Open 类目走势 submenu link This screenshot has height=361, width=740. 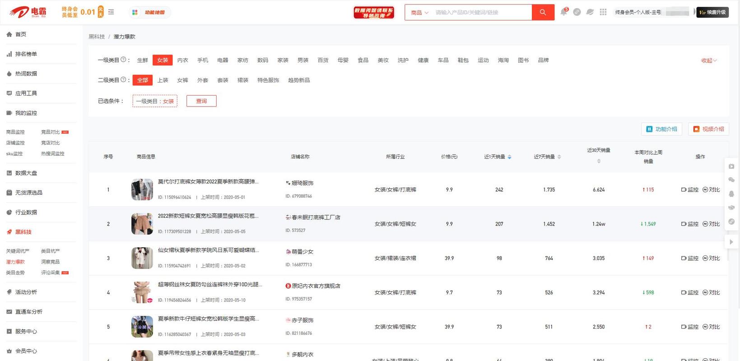[x=15, y=273]
